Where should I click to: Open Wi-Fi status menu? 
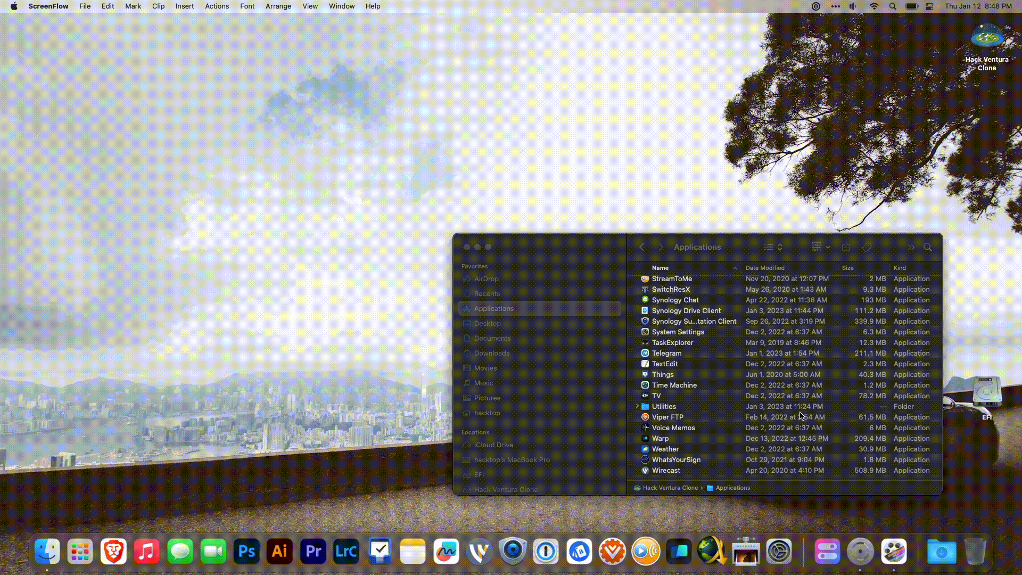[x=874, y=6]
